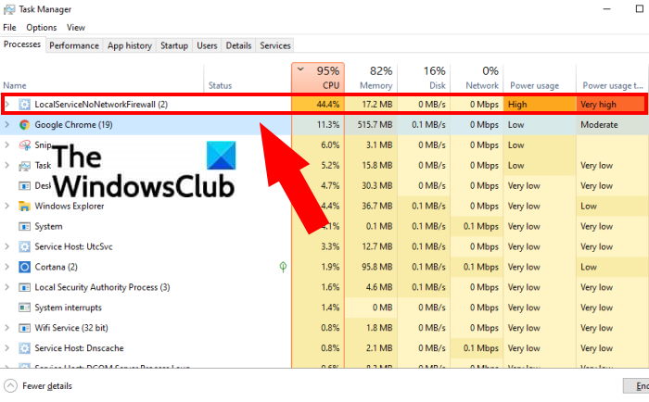Expand the Service Host: Dnscache row

tap(6, 348)
